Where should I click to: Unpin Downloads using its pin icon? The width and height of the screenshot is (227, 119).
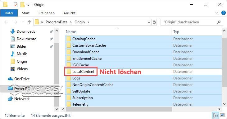click(52, 31)
